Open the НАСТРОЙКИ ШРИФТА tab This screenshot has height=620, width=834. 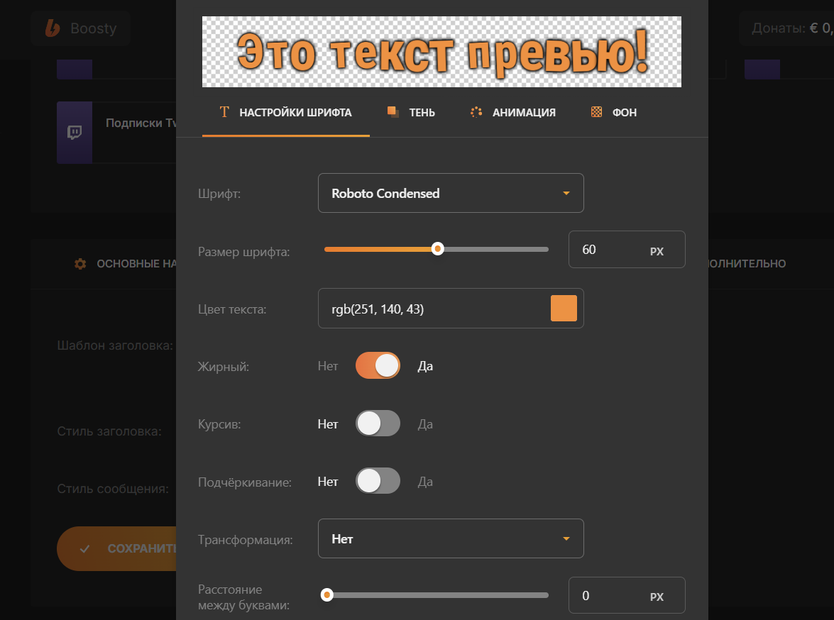[285, 113]
